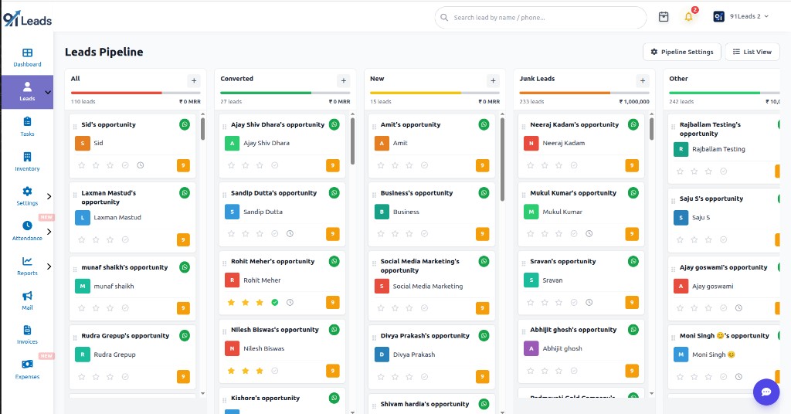Open Saju S's opportunity title
This screenshot has width=791, height=414.
[711, 199]
